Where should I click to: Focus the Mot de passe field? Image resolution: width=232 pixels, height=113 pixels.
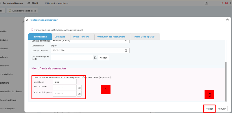tap(65, 88)
